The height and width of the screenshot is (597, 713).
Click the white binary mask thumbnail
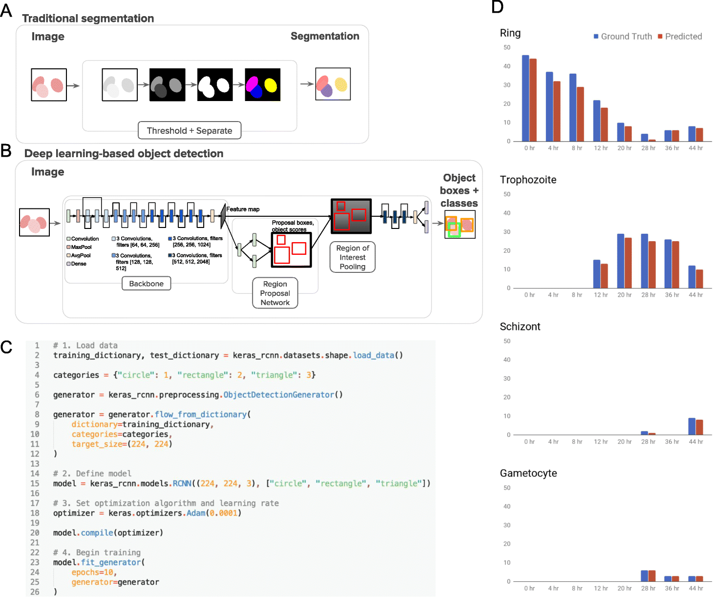click(215, 85)
